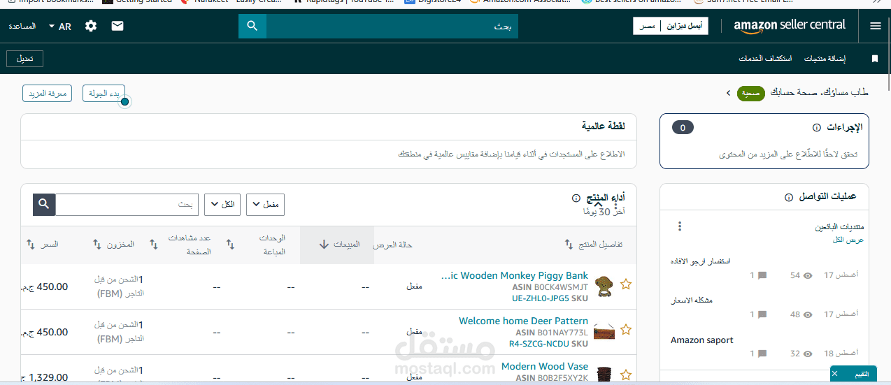Sort by الوحدات المباعة column arrows
The height and width of the screenshot is (385, 891).
pos(229,245)
